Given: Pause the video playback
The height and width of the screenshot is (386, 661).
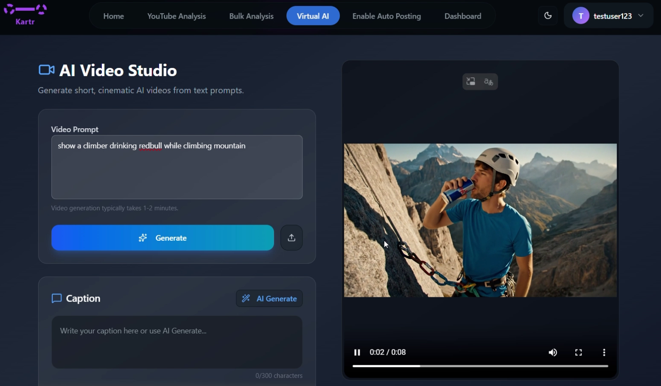Looking at the screenshot, I should pyautogui.click(x=357, y=352).
